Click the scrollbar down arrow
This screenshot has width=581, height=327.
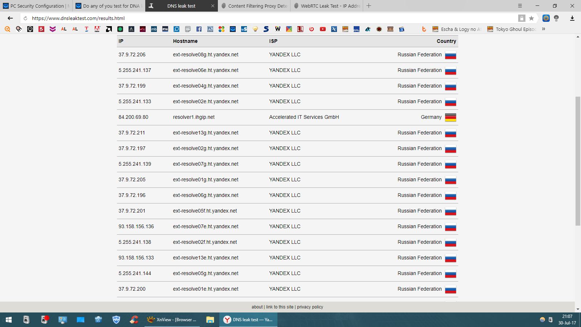tap(578, 309)
